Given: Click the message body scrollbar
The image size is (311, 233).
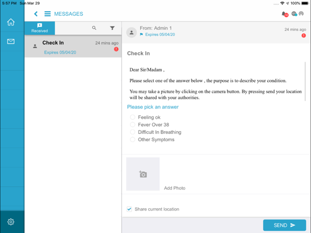Looking at the screenshot, I should pyautogui.click(x=305, y=81).
